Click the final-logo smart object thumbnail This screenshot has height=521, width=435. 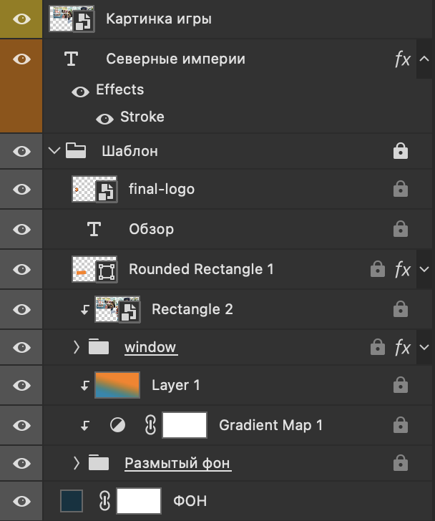[x=94, y=190]
